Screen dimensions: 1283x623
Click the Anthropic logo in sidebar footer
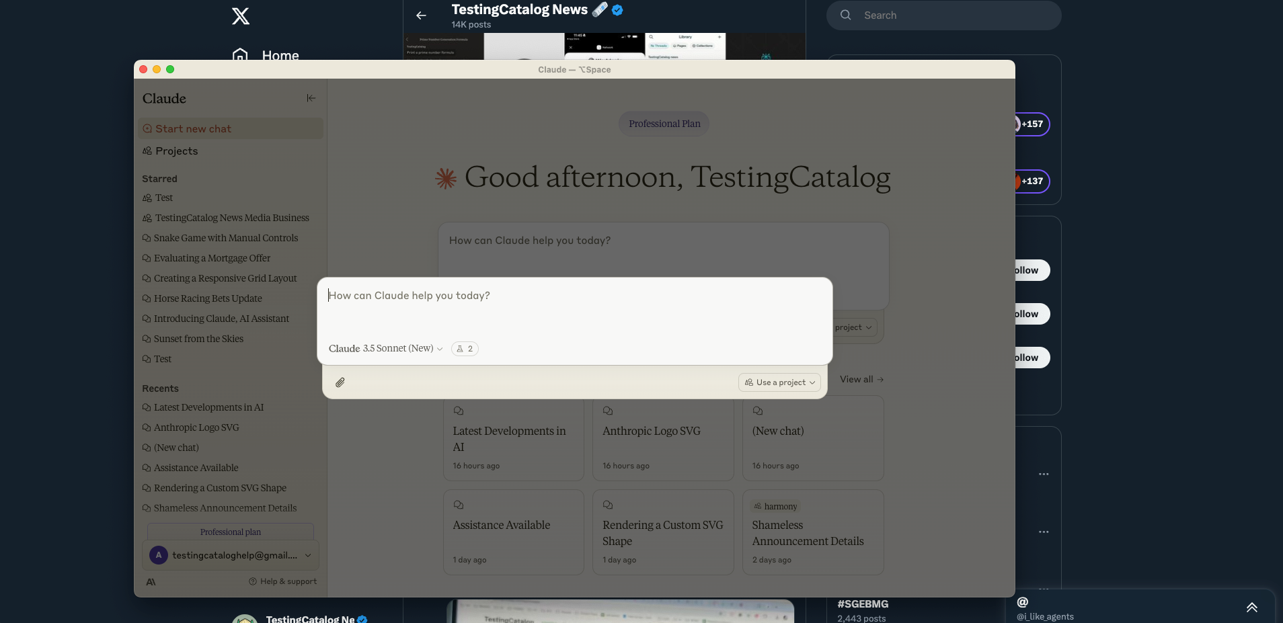(151, 582)
